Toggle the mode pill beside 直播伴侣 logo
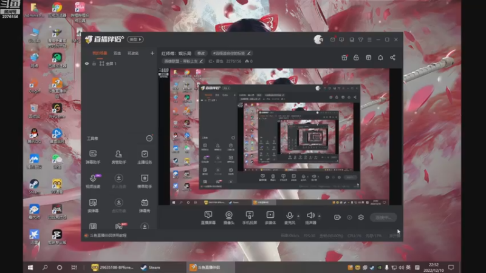Viewport: 486px width, 273px height. pyautogui.click(x=135, y=39)
